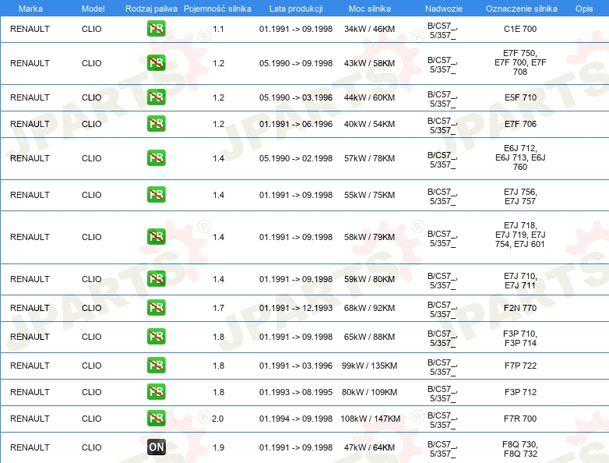Select engine codes E7J 756, E7J 757
The image size is (609, 463).
(x=520, y=196)
